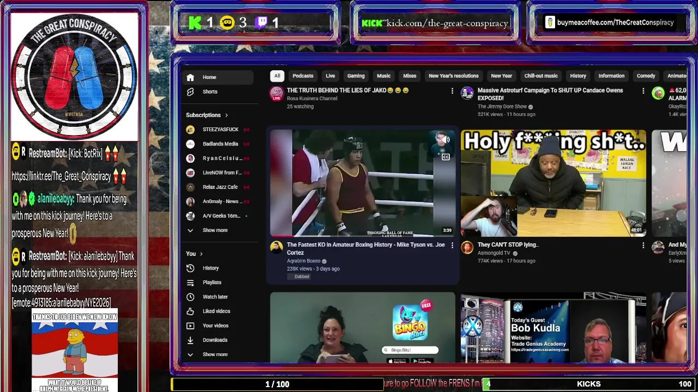Open the Your videos icon
This screenshot has width=698, height=392.
(190, 326)
